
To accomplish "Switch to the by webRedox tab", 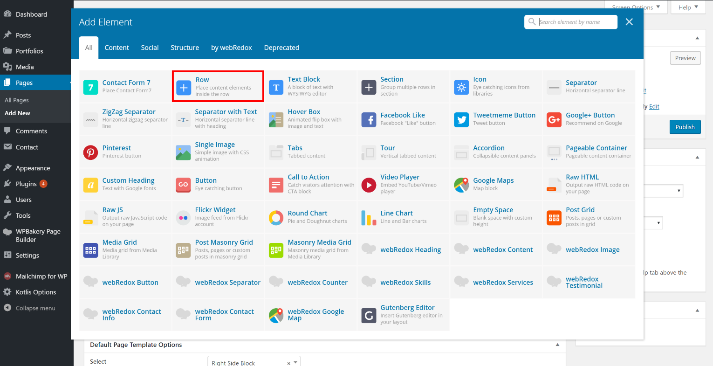I will 231,48.
